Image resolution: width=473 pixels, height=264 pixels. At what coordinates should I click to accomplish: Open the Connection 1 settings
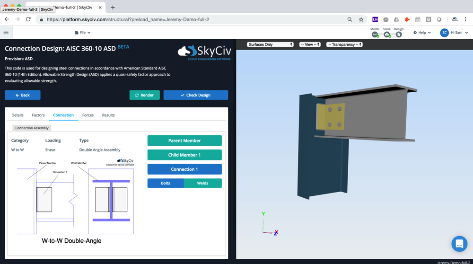(184, 169)
